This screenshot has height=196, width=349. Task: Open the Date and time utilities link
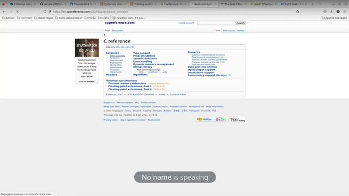coord(202,66)
